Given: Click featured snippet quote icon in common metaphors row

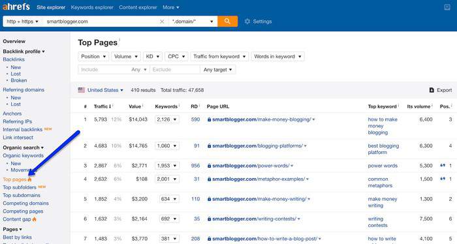Looking at the screenshot, I should click(443, 179).
